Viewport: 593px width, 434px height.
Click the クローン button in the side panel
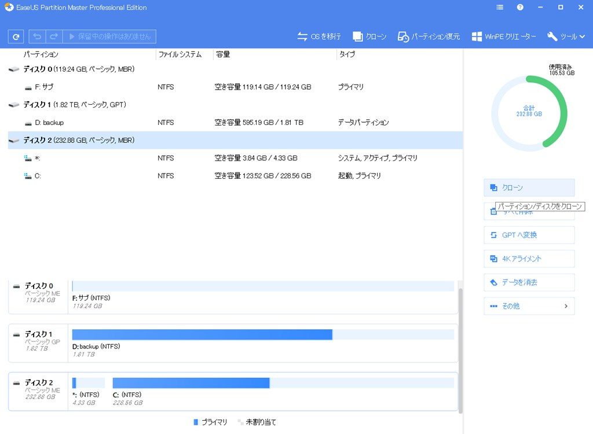click(529, 187)
